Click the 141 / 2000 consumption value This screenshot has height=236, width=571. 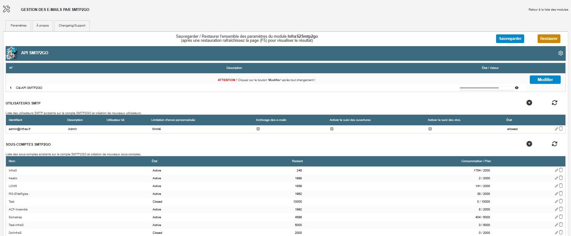[x=483, y=186]
